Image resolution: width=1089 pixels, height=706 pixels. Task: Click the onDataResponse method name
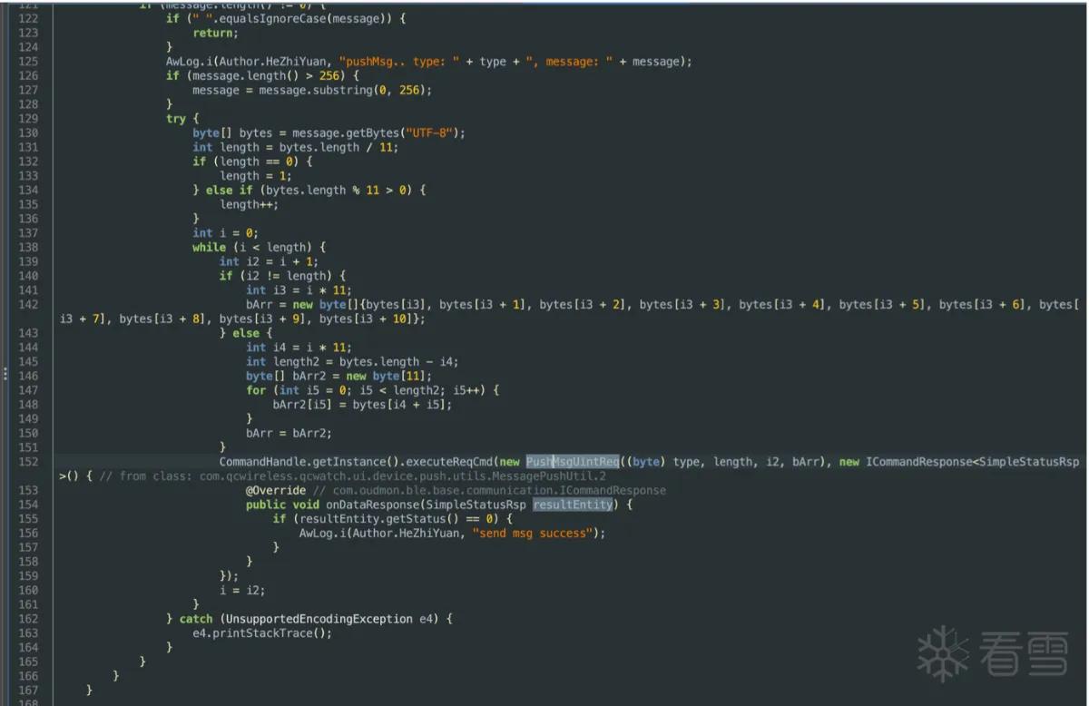click(374, 505)
